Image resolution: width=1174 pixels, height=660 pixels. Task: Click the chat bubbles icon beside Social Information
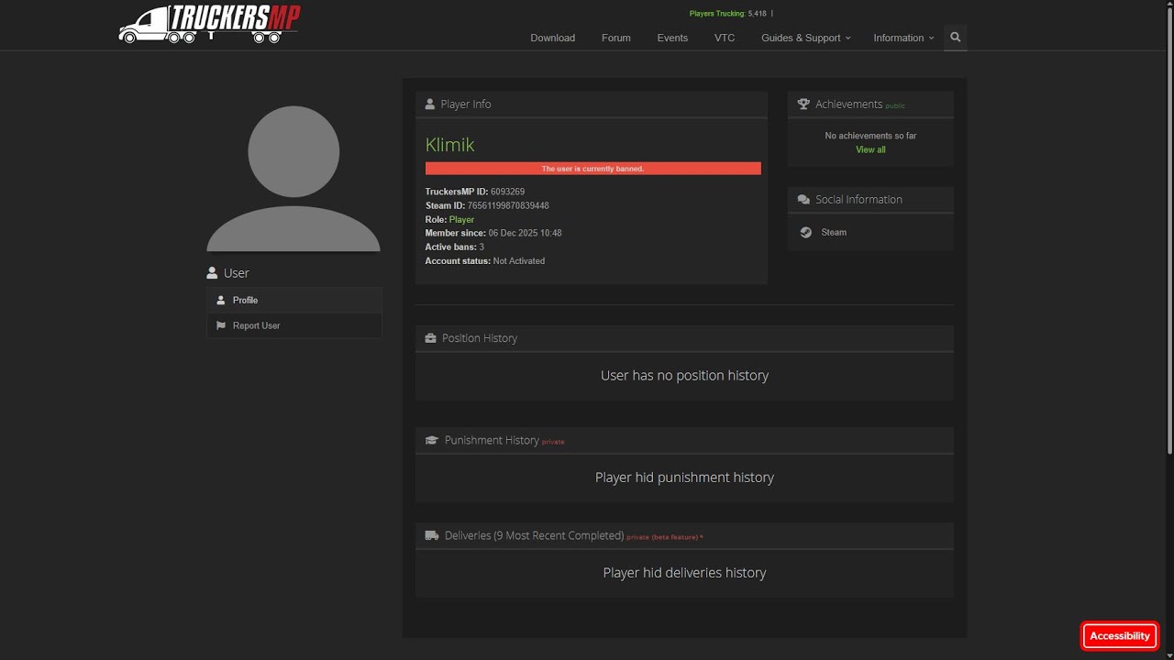coord(803,200)
